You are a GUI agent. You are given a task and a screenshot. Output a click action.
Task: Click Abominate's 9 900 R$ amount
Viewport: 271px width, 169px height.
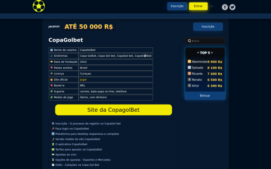(215, 62)
